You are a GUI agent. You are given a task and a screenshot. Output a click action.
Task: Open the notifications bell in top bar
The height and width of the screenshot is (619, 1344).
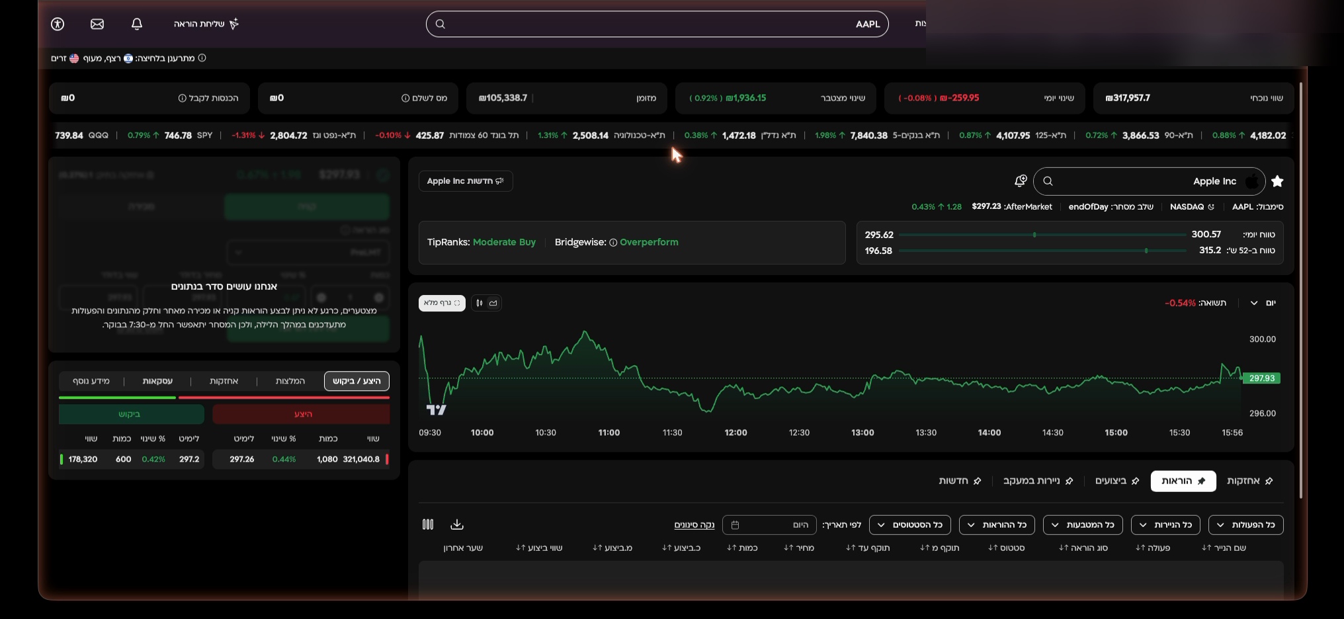tap(137, 24)
